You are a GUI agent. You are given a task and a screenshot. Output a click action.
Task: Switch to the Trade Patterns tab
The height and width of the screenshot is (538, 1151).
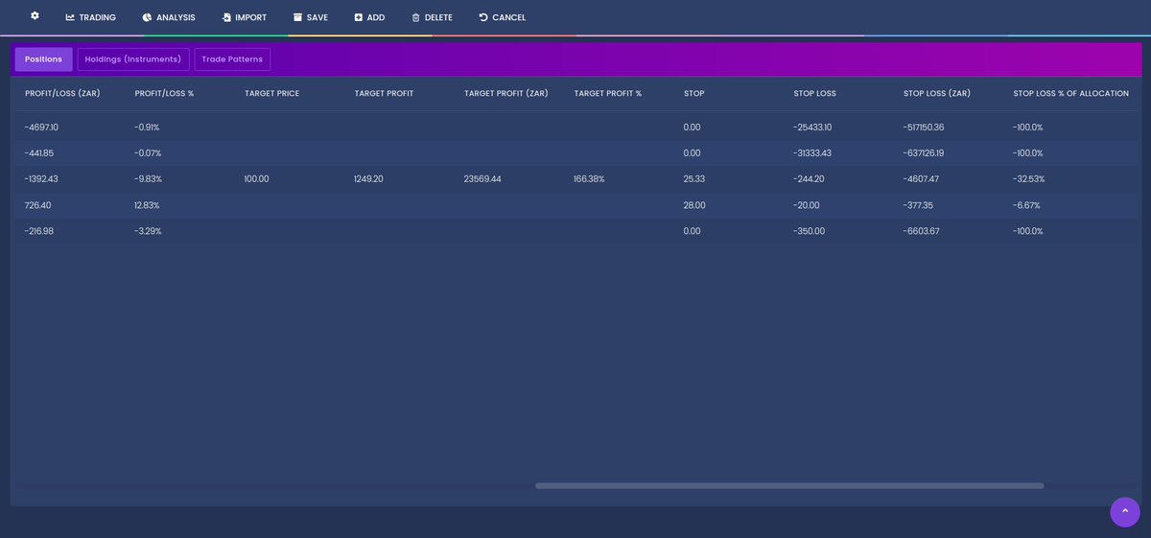232,59
